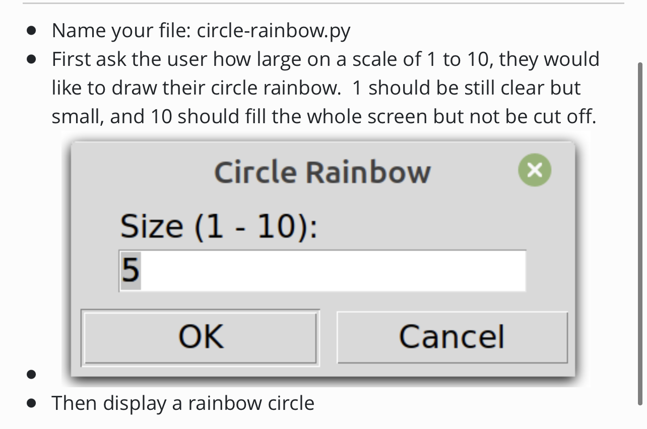Click the bullet before 'First ask the user'
Screen dimensions: 647x429
tap(32, 60)
